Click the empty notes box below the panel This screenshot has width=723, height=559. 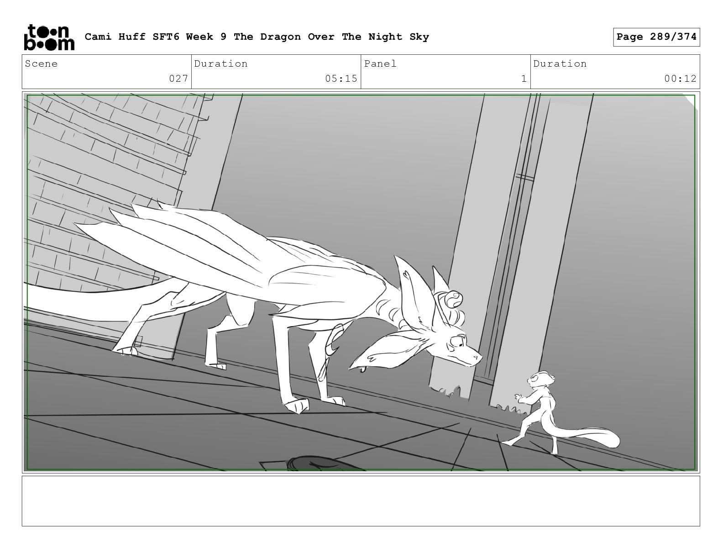(361, 501)
